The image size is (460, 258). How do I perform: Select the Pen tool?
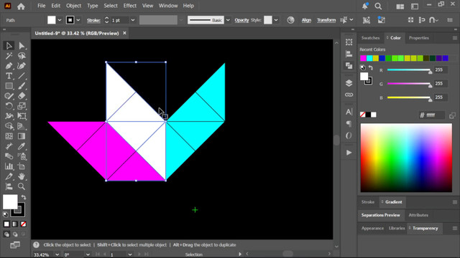9,66
